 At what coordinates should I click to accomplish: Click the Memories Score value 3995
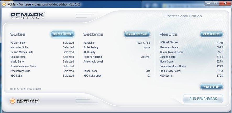point(220,47)
